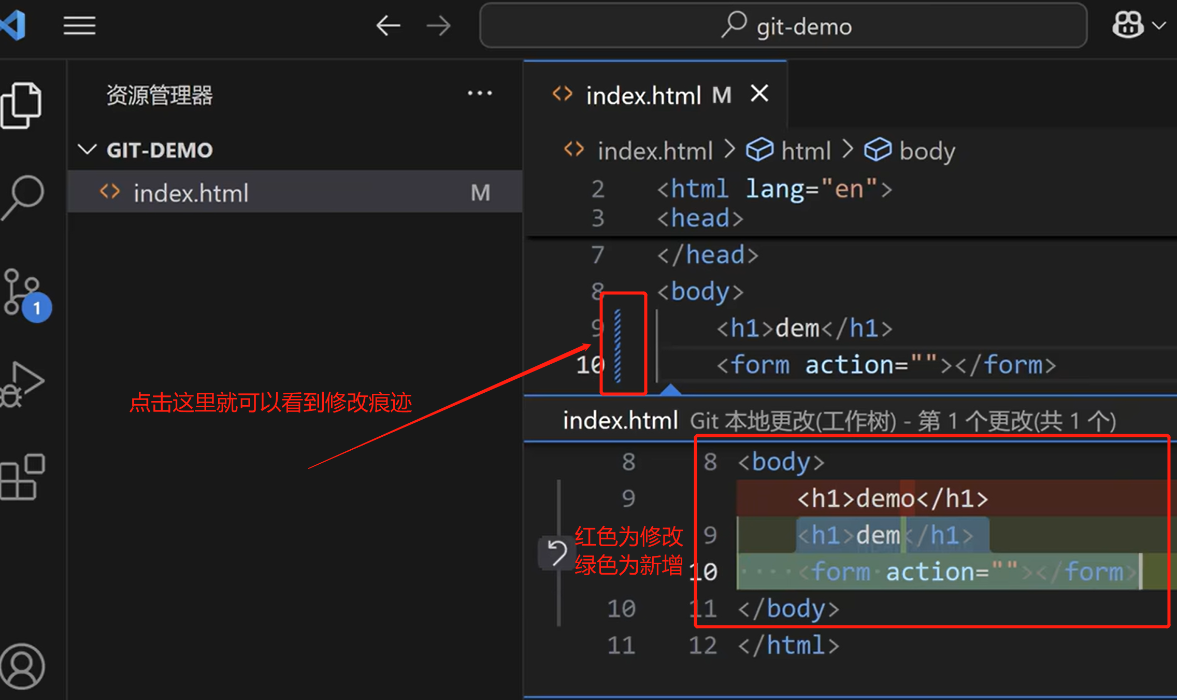
Task: Navigate back with the left arrow
Action: [x=388, y=25]
